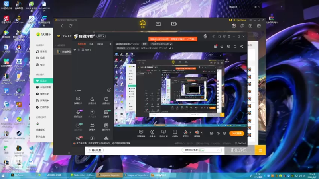Open the gift icon with red badge

coord(215,46)
